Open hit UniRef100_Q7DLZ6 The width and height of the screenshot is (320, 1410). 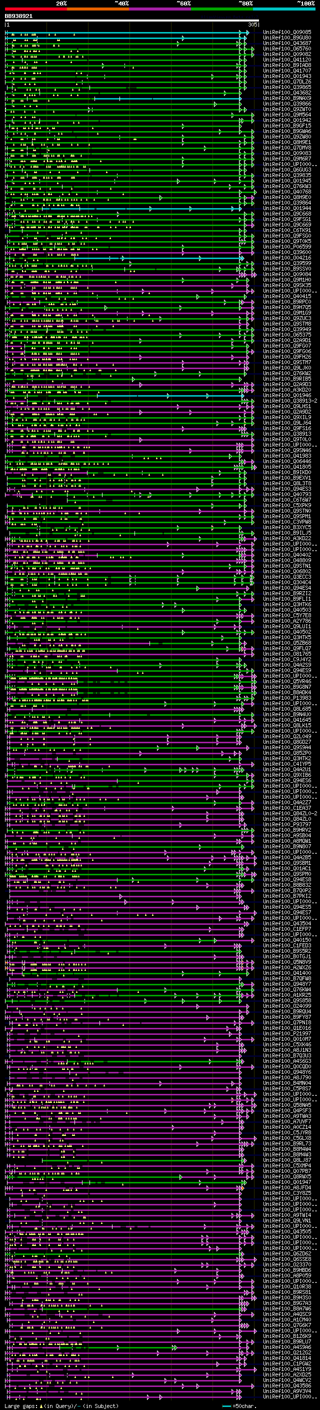pos(287,82)
